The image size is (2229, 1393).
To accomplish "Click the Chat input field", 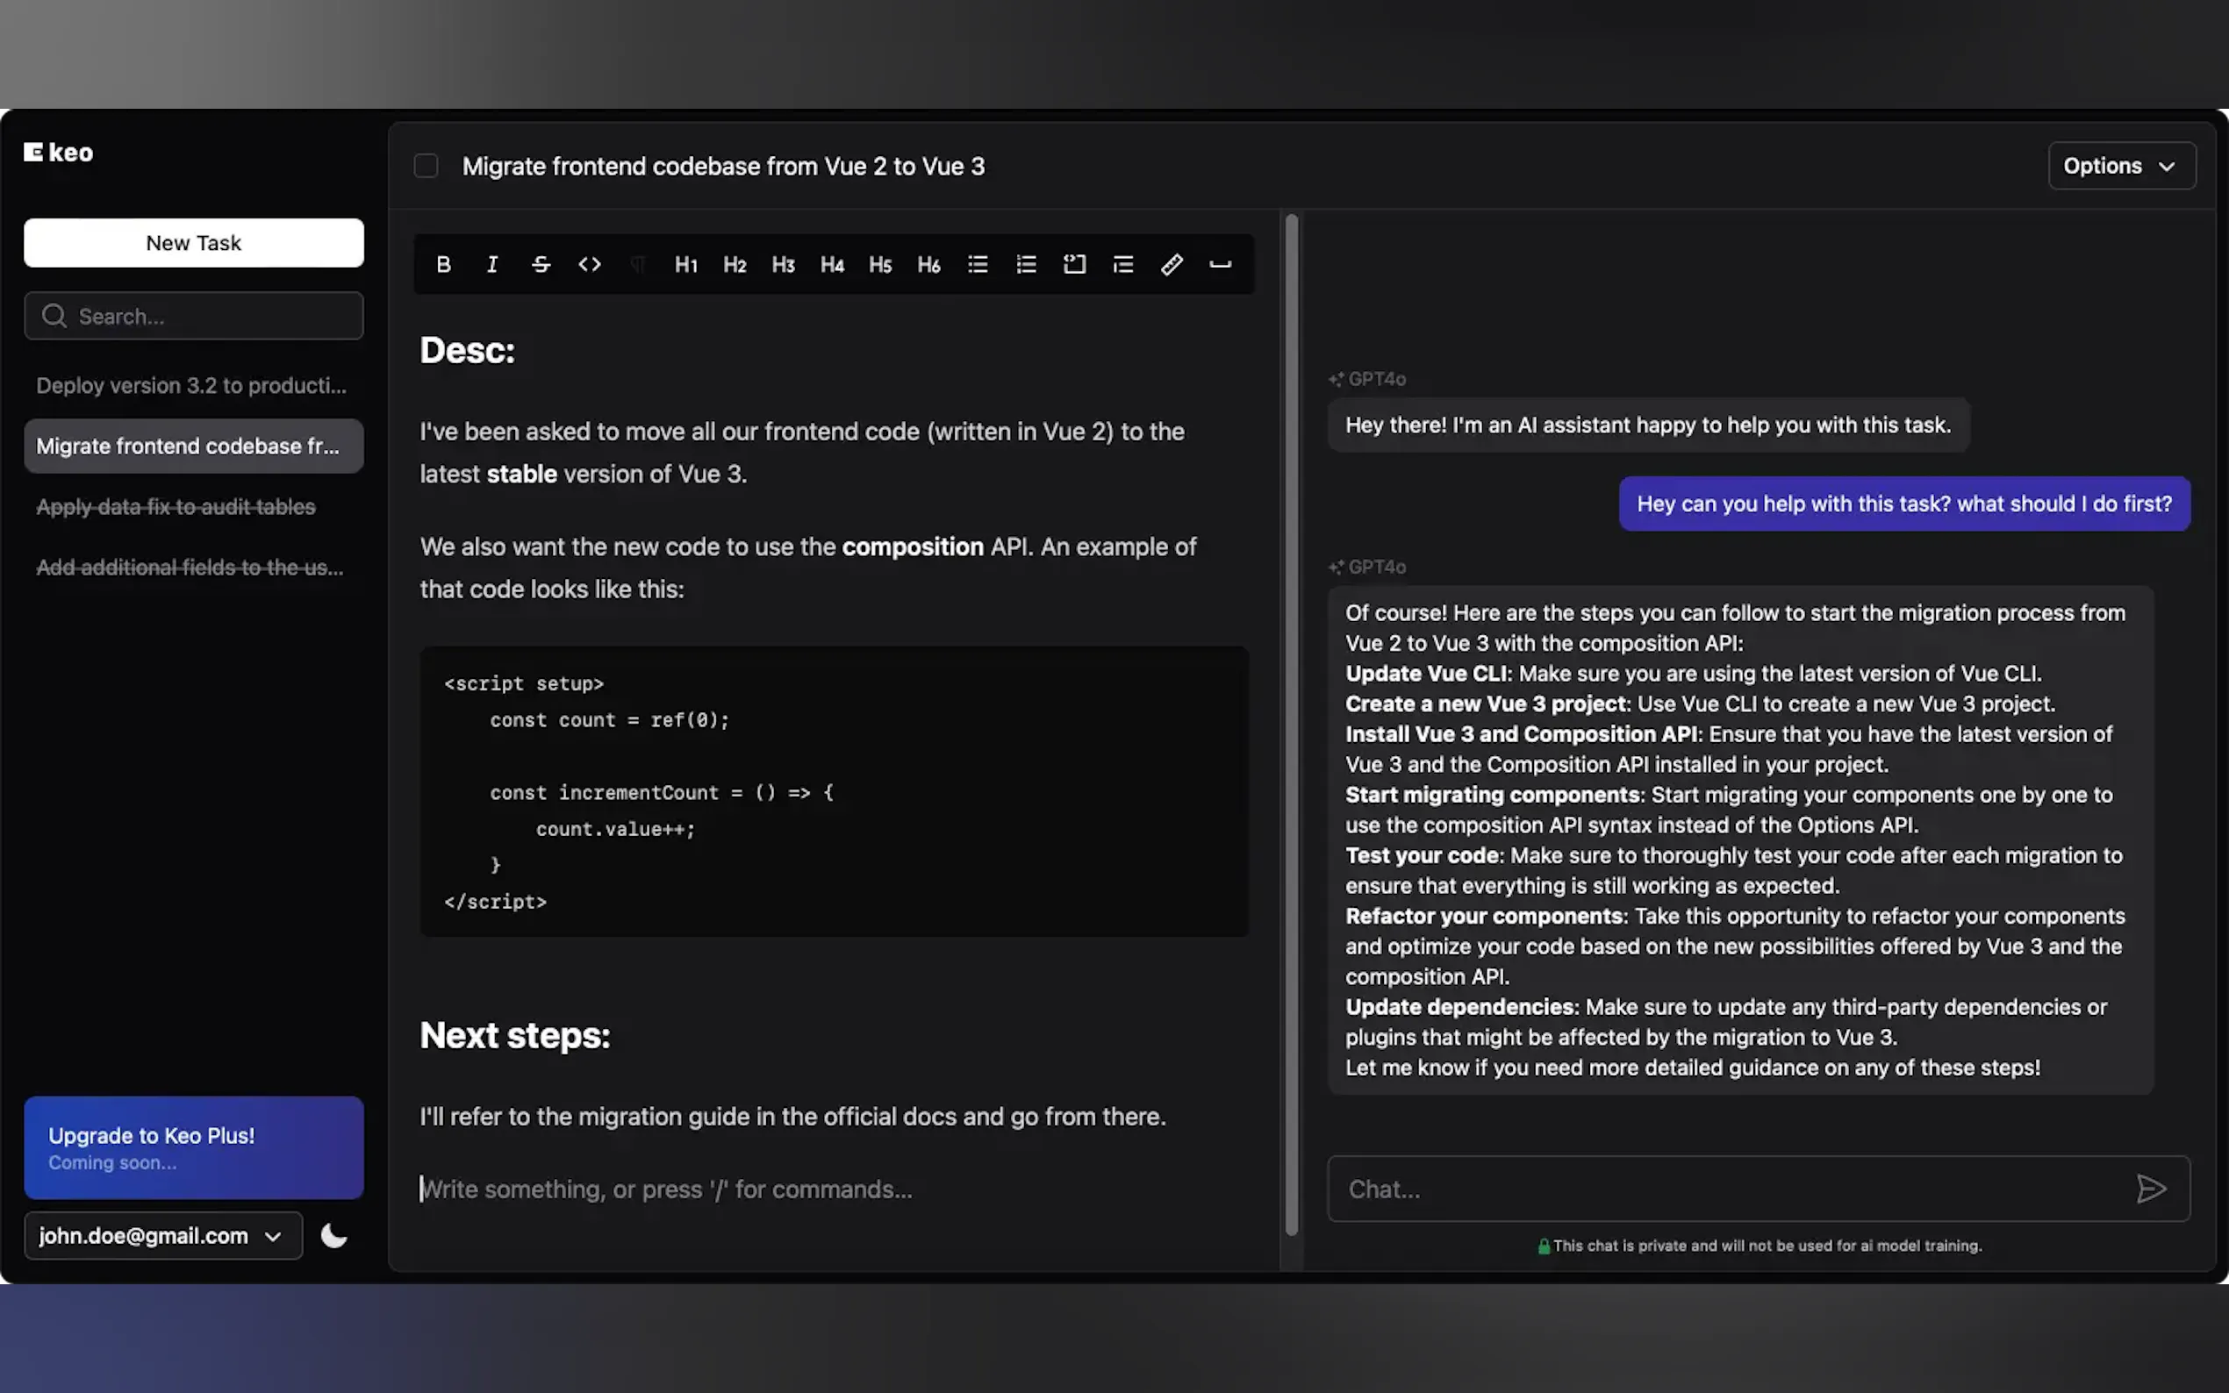I will click(x=1724, y=1189).
